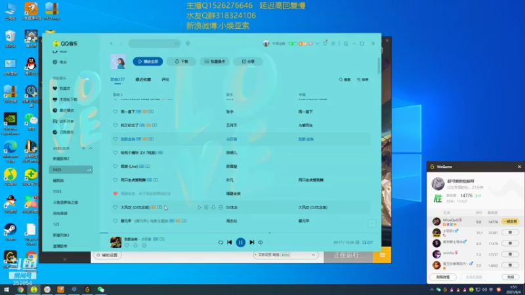This screenshot has height=295, width=525.
Task: Like the song 我又初恋了
Action: (115, 125)
